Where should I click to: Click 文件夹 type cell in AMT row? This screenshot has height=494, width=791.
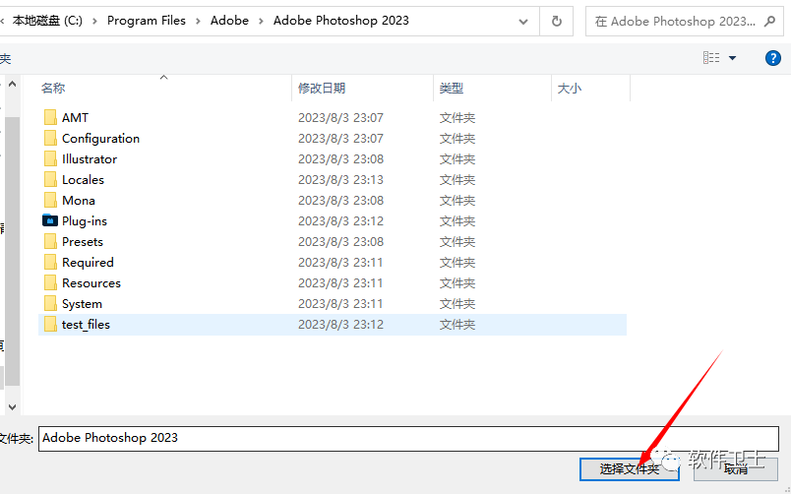click(x=457, y=117)
